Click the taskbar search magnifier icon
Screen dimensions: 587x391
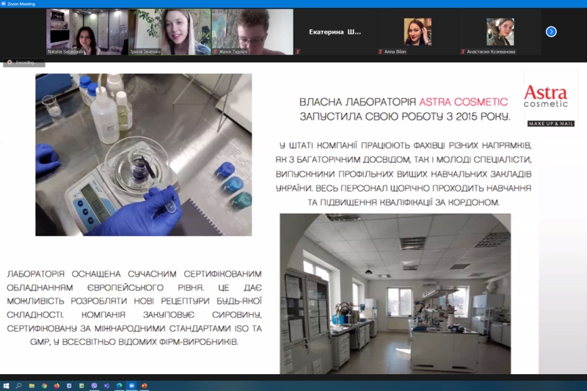click(18, 386)
